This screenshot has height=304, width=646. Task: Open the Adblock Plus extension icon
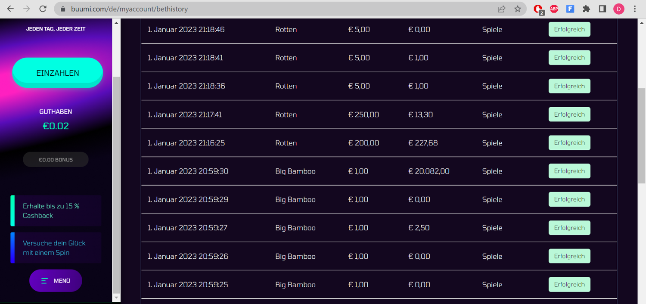pyautogui.click(x=554, y=9)
